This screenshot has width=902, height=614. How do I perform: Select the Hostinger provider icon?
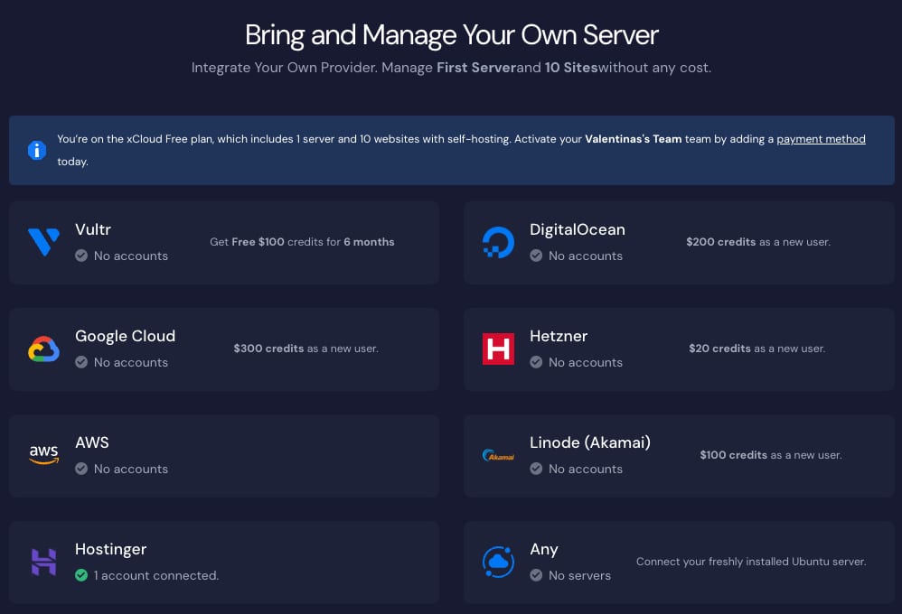[44, 562]
